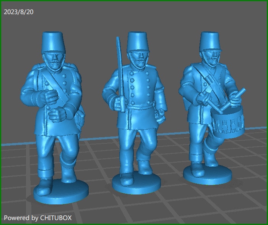The width and height of the screenshot is (268, 225).
Task: Click the blue build plate edge line
Action: 15,144
